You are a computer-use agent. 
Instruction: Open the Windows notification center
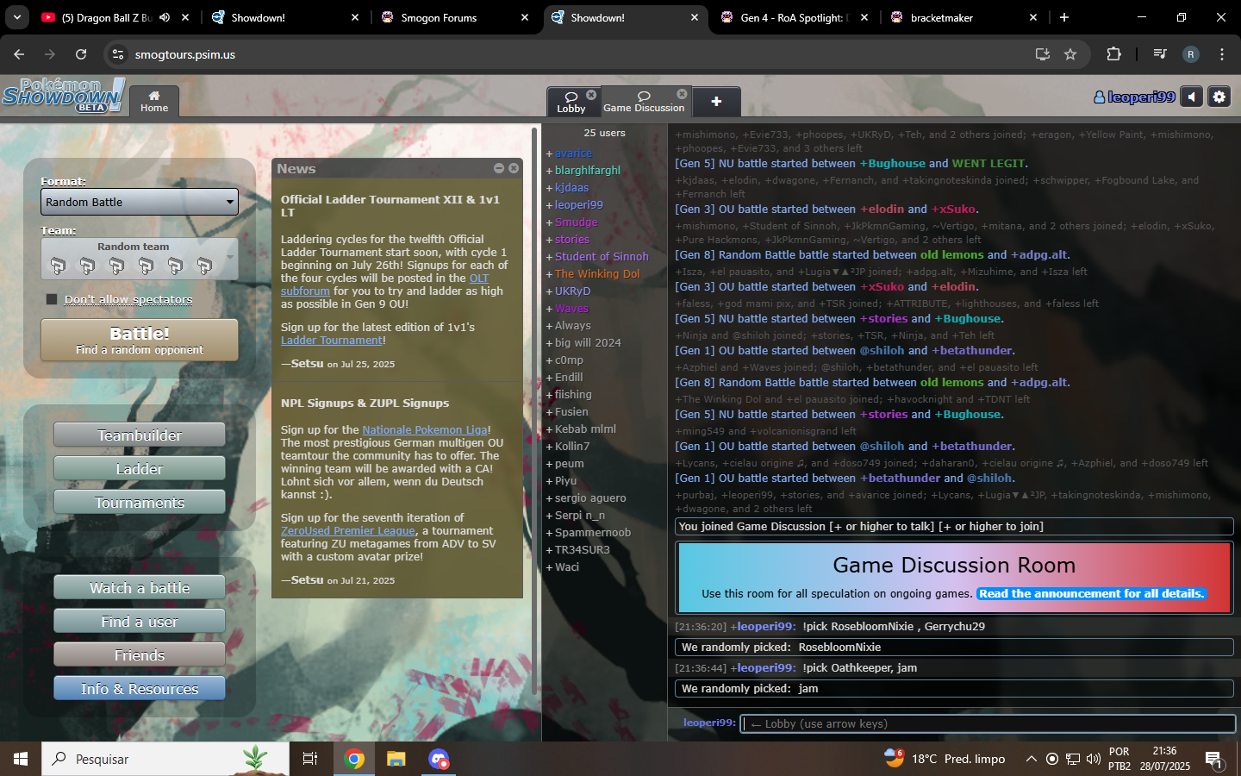pos(1214,760)
